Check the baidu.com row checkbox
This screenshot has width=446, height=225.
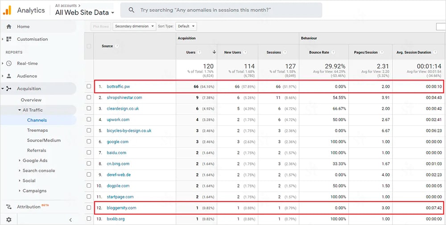pos(89,152)
